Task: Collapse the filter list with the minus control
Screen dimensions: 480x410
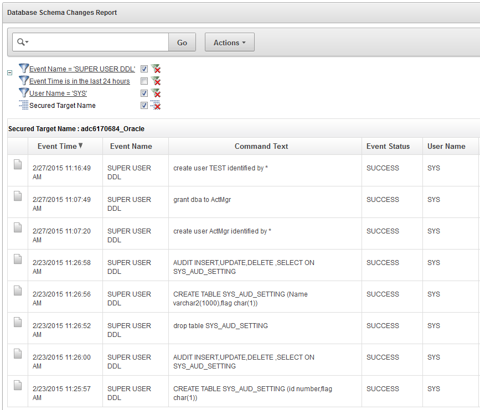Action: (9, 72)
